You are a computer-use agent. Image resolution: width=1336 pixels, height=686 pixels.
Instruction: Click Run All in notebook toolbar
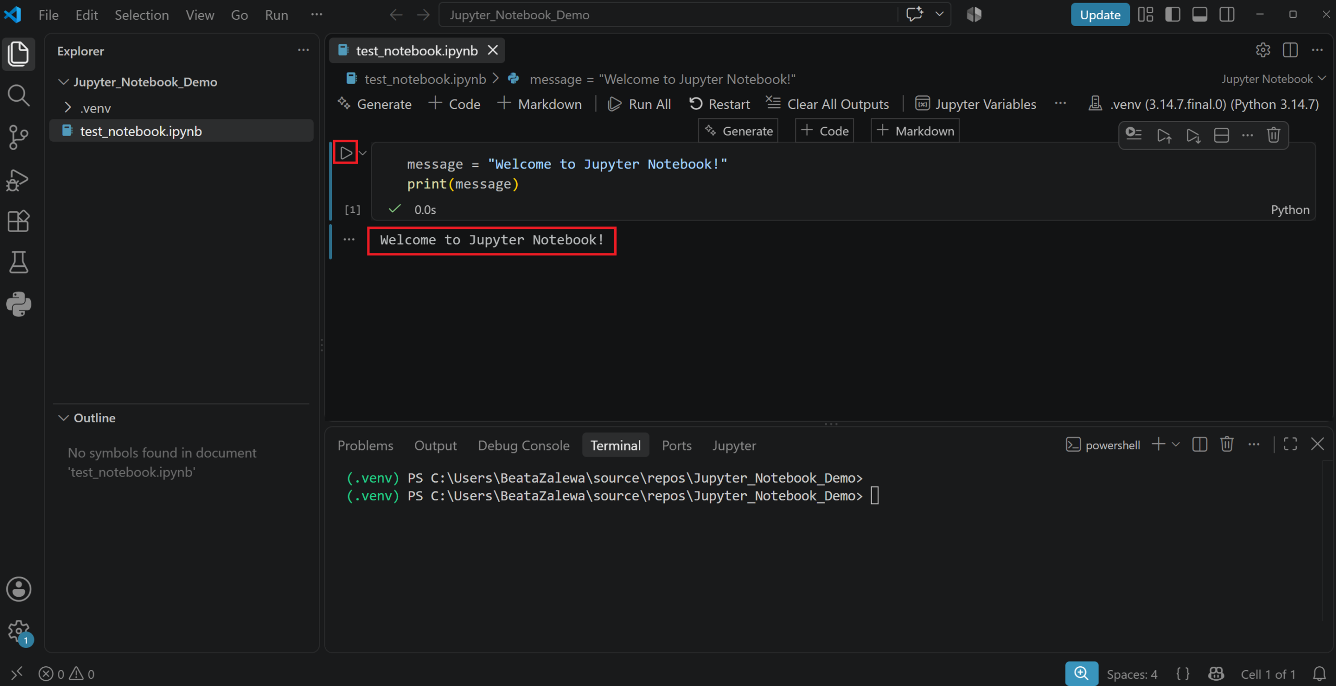[x=639, y=104]
